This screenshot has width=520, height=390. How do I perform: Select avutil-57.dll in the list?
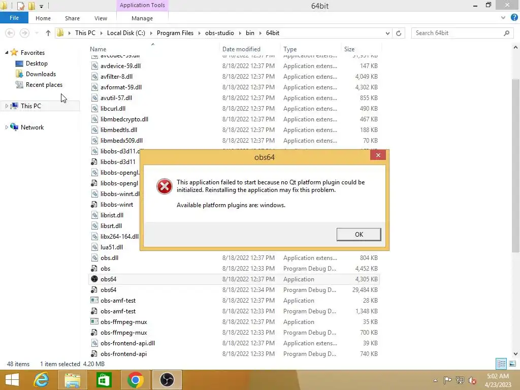[x=116, y=98]
